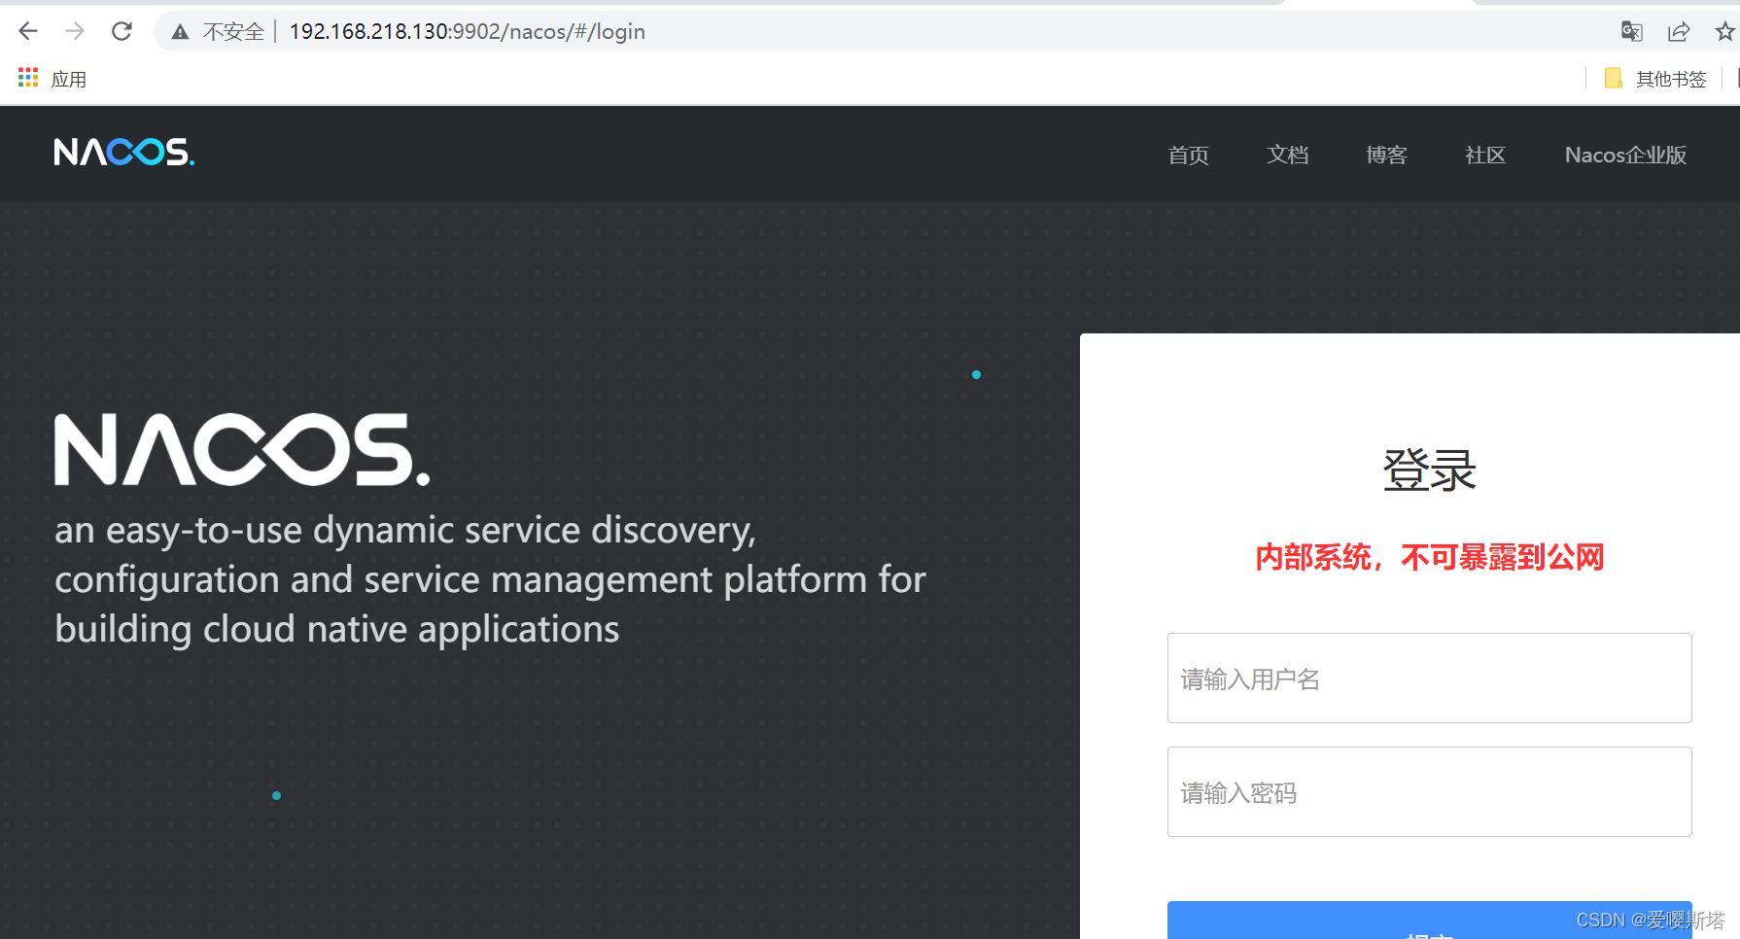Go back with the browser back arrow
The image size is (1740, 939).
coord(28,31)
